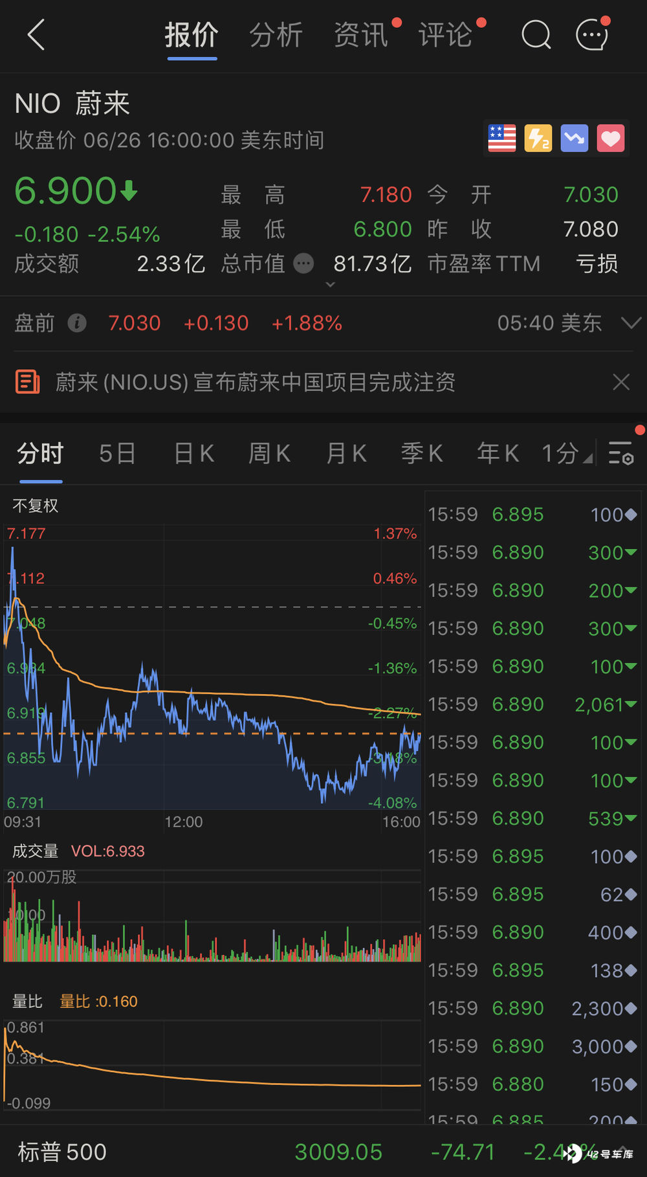This screenshot has height=1177, width=647.
Task: Tap the trade row with volume 2,061
Action: [x=533, y=704]
